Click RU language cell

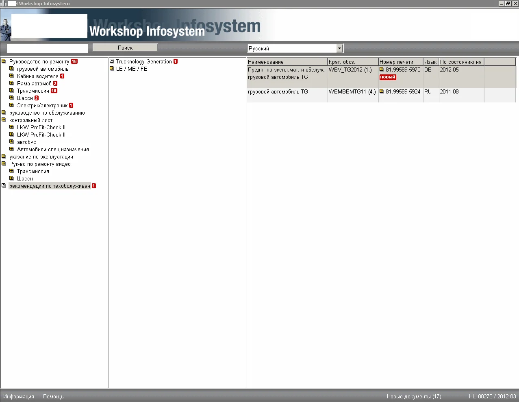[428, 92]
